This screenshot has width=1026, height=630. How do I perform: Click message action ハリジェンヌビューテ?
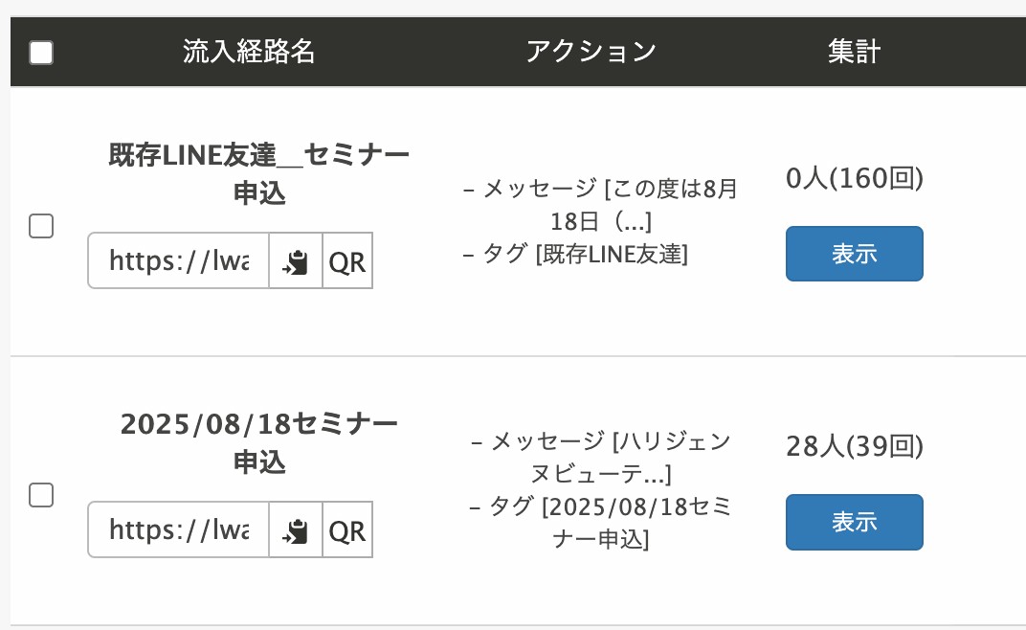[x=601, y=457]
